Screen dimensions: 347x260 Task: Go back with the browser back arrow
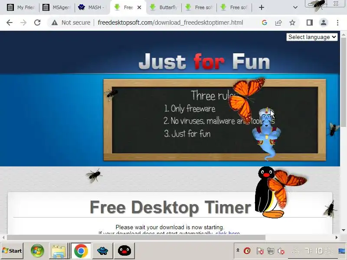(10, 23)
